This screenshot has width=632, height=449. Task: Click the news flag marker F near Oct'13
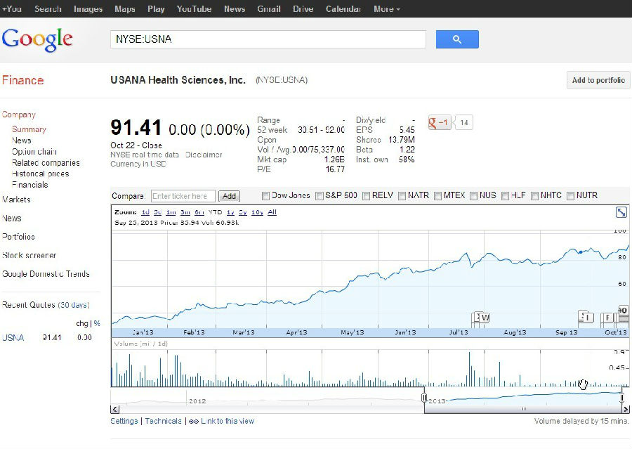pos(607,318)
